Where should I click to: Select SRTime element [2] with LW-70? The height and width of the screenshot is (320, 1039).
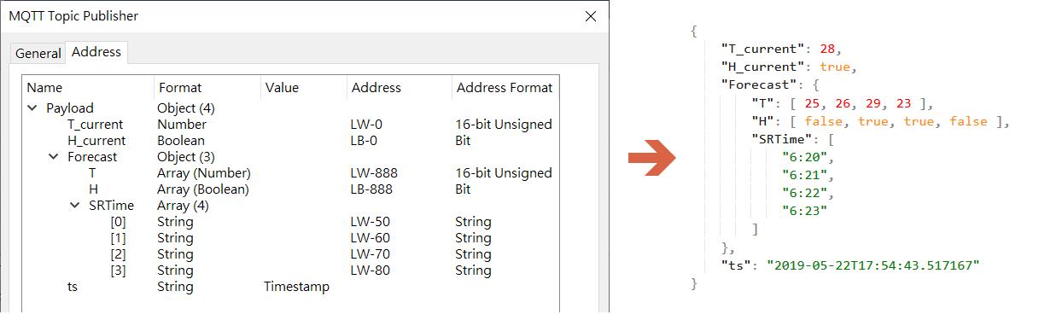click(x=290, y=254)
